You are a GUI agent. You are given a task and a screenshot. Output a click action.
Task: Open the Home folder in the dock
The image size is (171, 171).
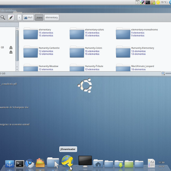click(x=98, y=163)
